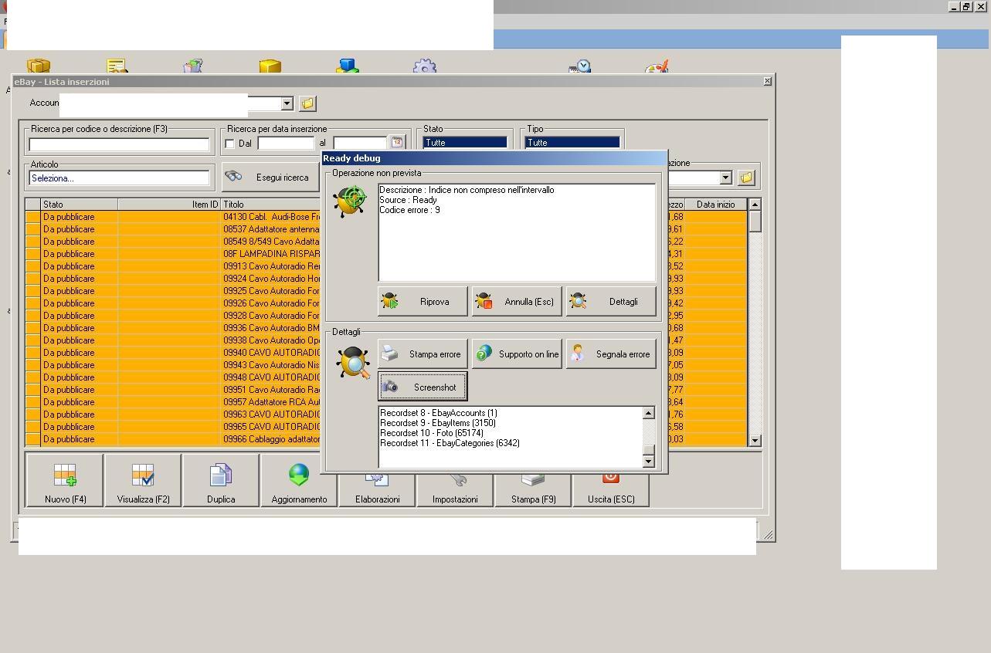Viewport: 991px width, 653px height.
Task: Focus the 'al' end date field
Action: (360, 144)
